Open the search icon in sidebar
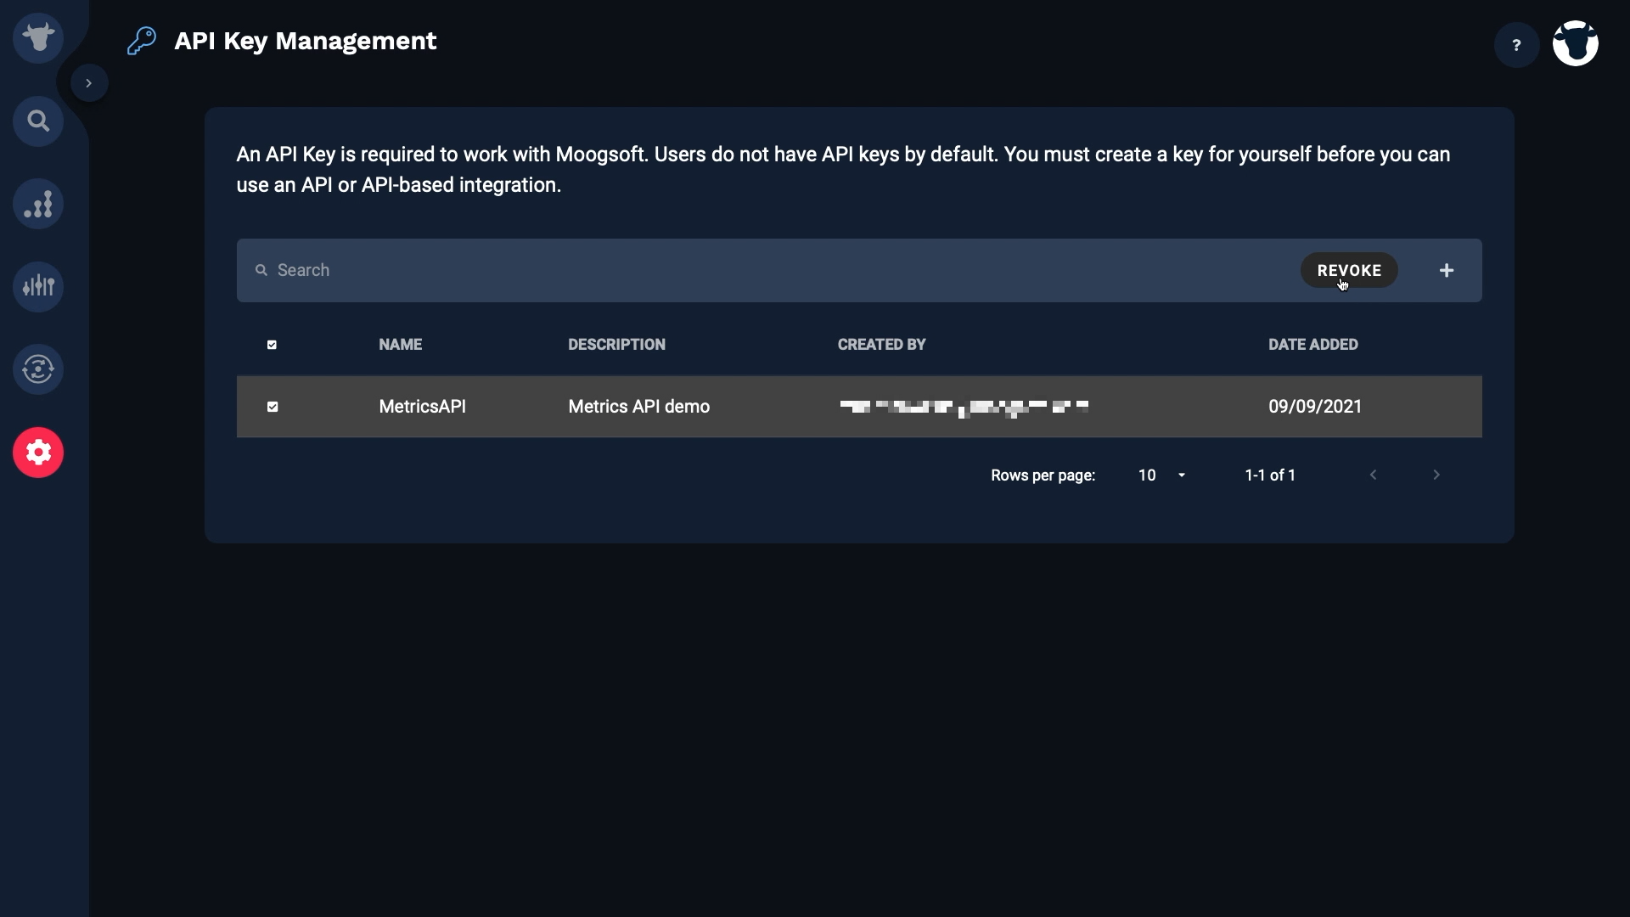Screen dimensions: 1630x917 [38, 121]
